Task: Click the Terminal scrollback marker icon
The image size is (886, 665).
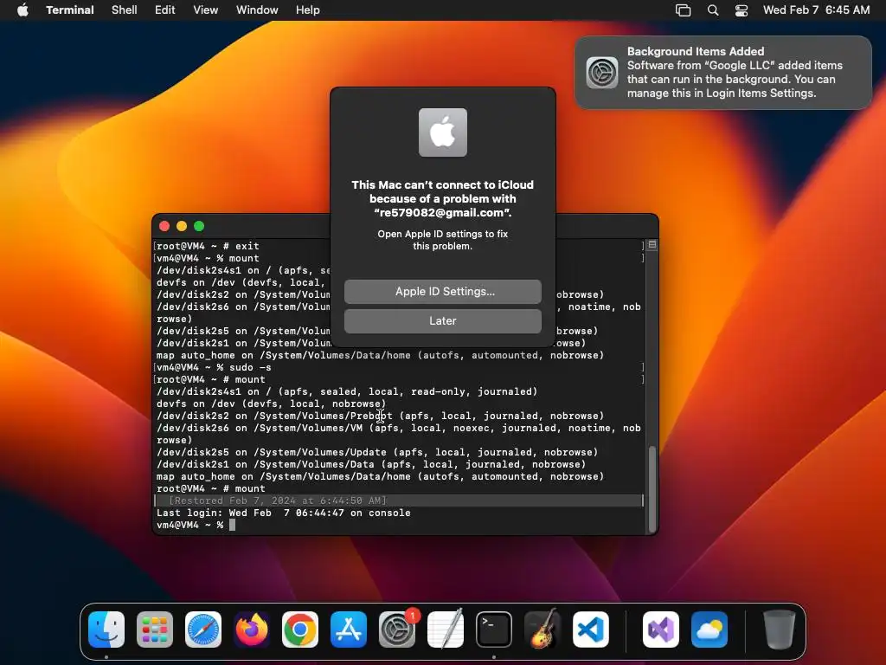Action: point(652,245)
